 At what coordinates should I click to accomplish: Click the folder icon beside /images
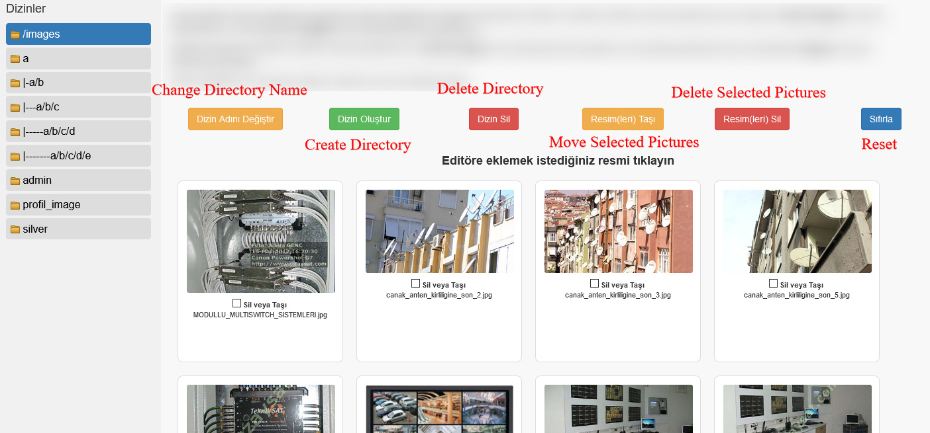15,34
